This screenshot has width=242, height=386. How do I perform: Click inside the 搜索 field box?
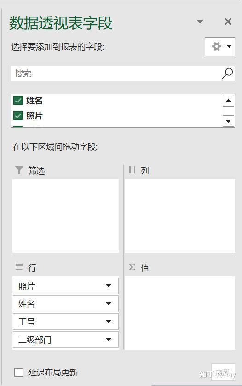coord(116,74)
